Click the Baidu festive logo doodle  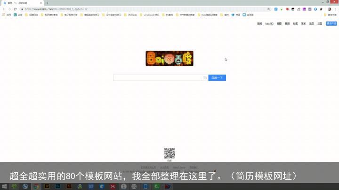pyautogui.click(x=169, y=58)
